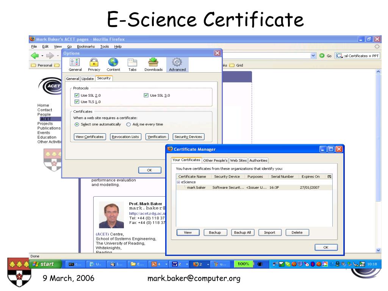Screen dimensions: 388x291
Task: Click the green Go button icon
Action: [x=322, y=56]
